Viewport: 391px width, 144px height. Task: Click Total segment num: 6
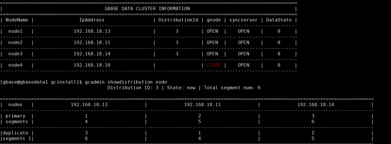tap(232, 88)
